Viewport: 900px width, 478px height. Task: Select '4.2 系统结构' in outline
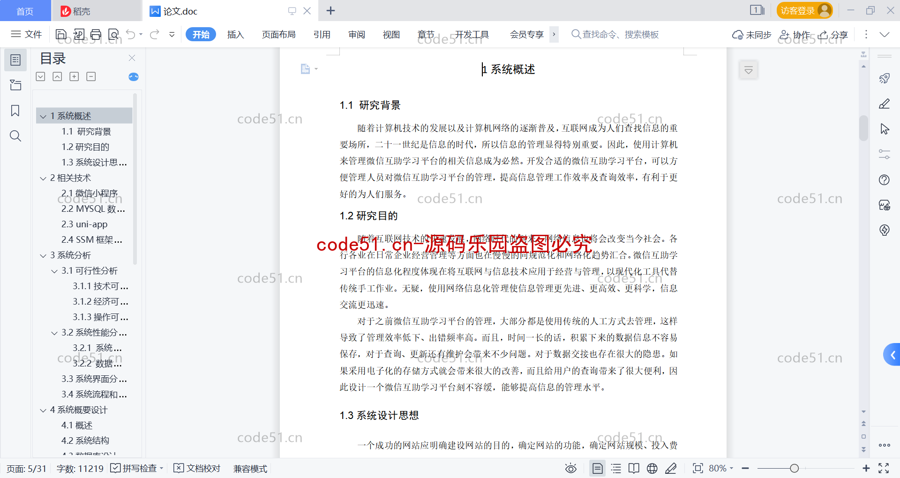85,441
